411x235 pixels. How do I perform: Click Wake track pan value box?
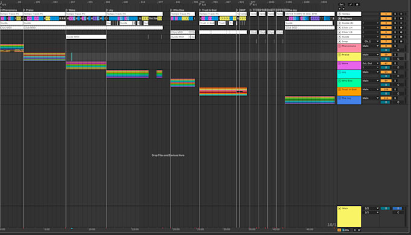coord(386,67)
